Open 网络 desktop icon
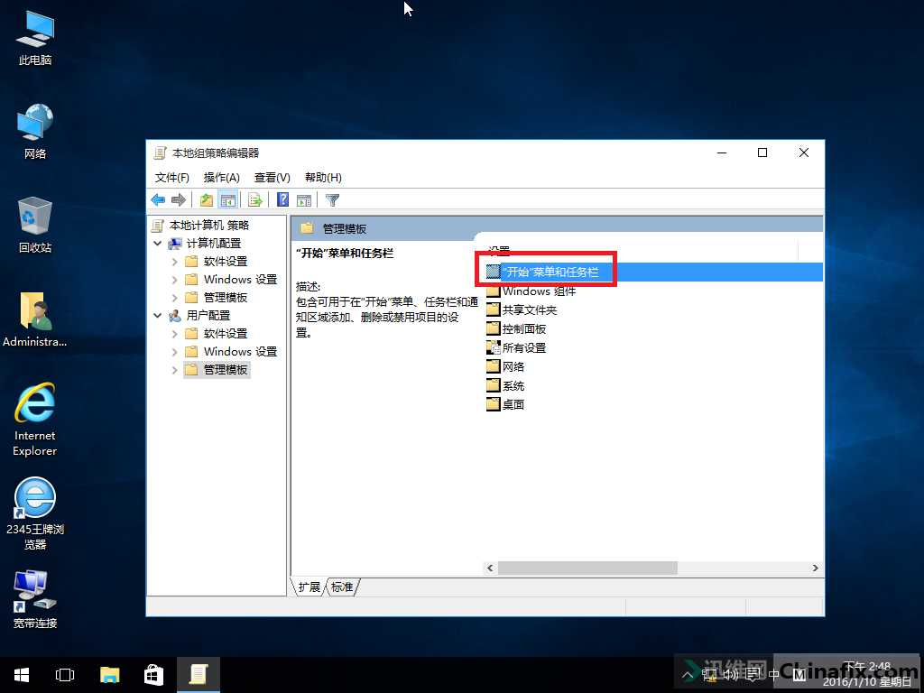Screen dimensions: 924x693 [35, 132]
